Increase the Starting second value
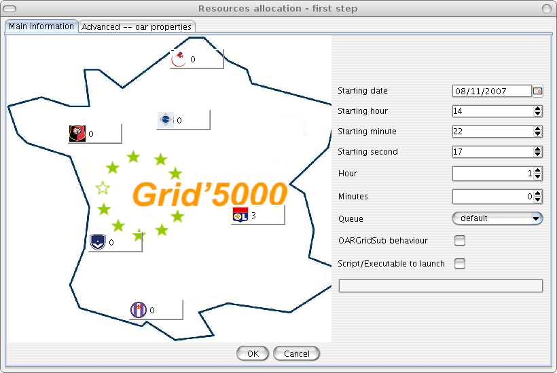 [538, 149]
